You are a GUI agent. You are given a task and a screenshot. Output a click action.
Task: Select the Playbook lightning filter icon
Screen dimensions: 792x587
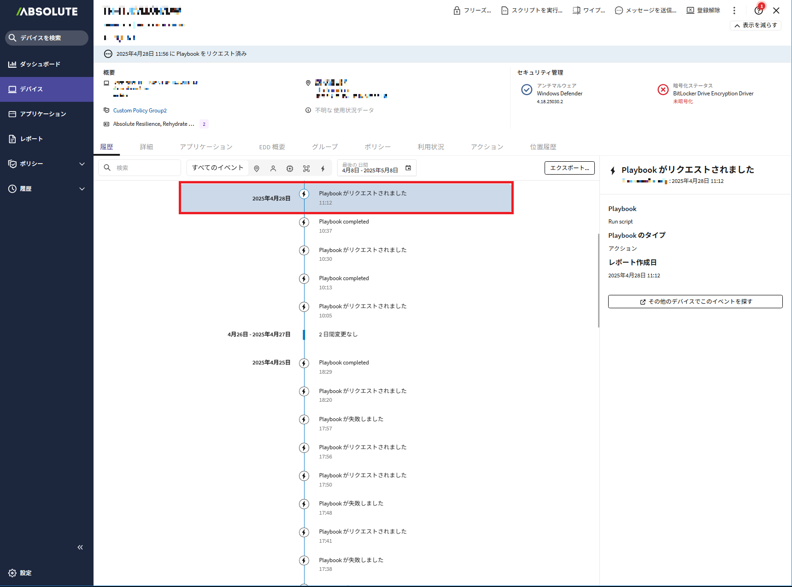point(323,169)
